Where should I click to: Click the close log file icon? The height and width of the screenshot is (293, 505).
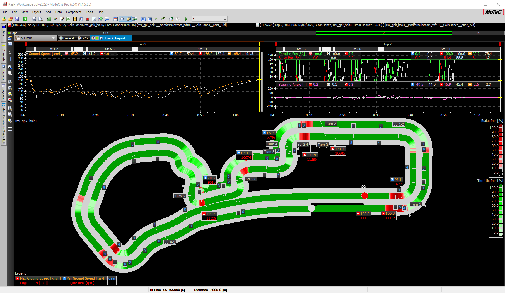click(10, 19)
